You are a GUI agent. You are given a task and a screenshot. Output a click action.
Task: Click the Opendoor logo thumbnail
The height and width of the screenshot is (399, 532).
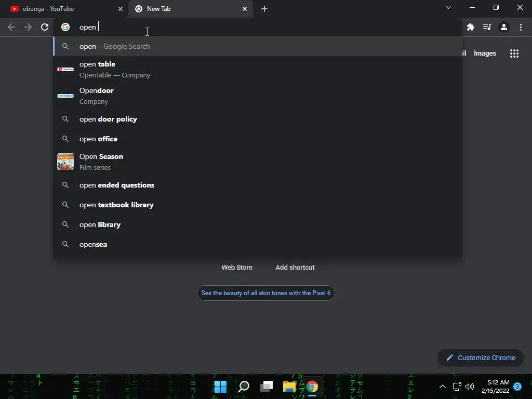pyautogui.click(x=65, y=96)
